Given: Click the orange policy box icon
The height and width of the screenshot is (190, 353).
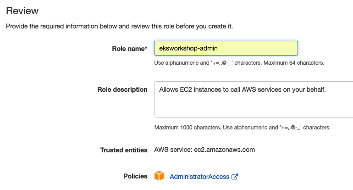Looking at the screenshot, I should (x=159, y=176).
